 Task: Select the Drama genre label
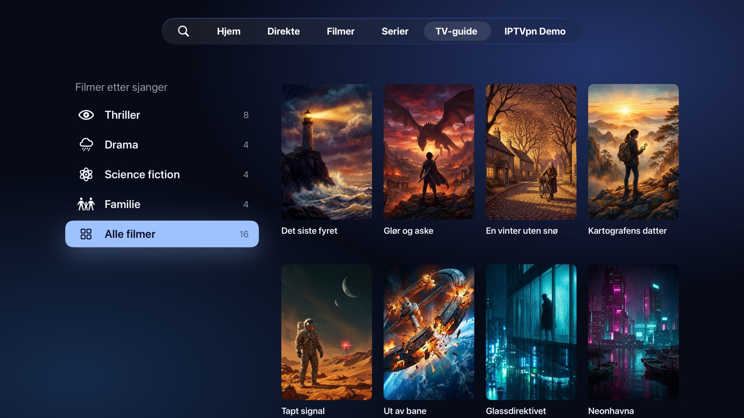point(121,144)
